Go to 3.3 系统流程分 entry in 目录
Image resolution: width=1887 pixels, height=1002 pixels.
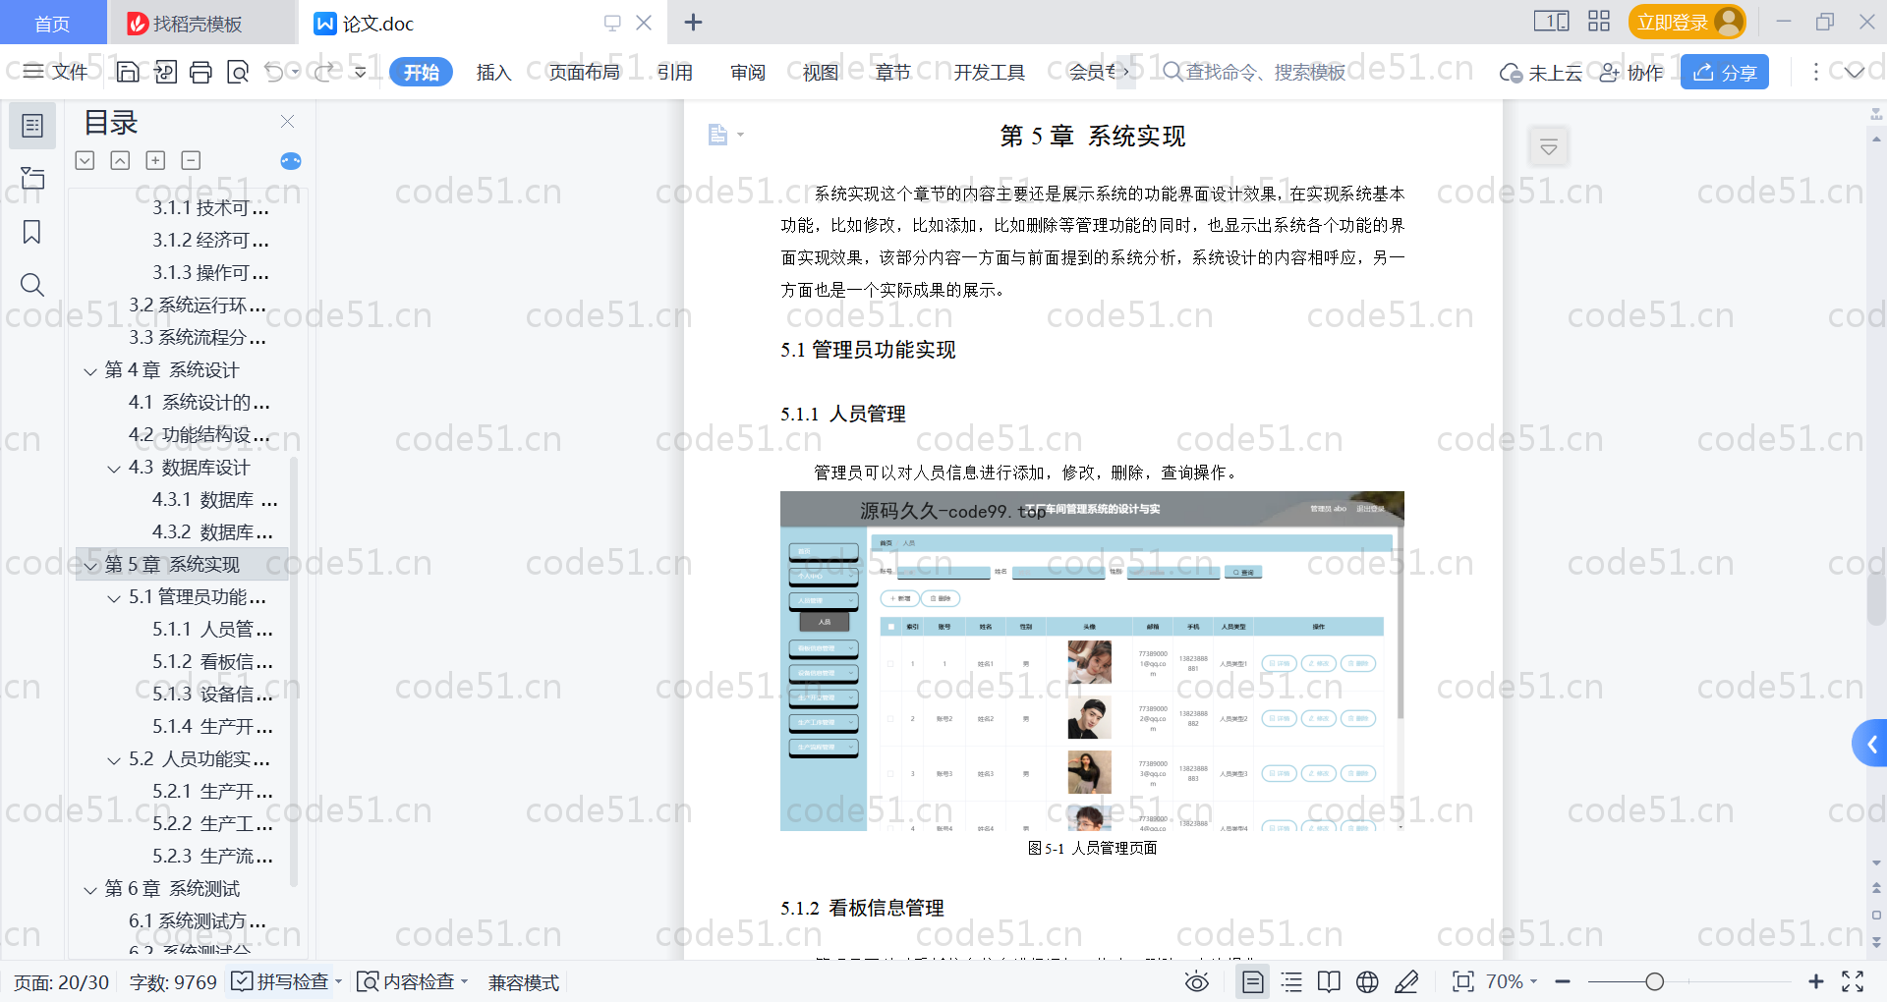coord(198,337)
